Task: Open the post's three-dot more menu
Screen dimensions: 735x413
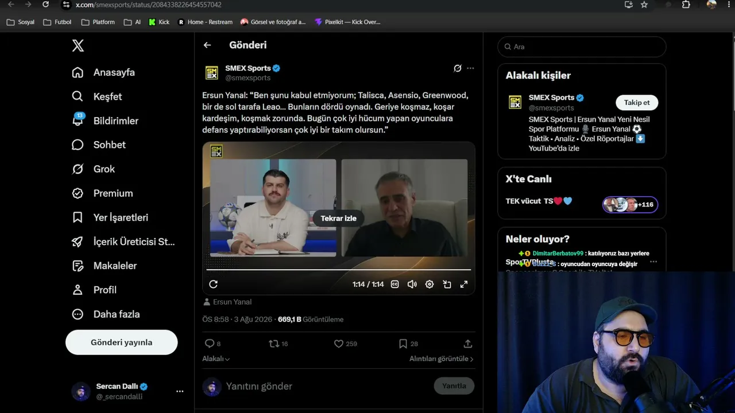Action: coord(470,68)
